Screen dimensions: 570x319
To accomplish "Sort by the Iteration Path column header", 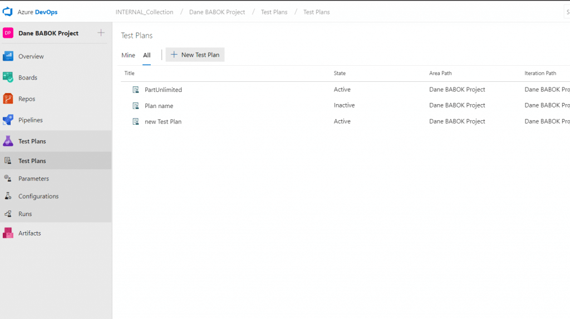I will [540, 73].
